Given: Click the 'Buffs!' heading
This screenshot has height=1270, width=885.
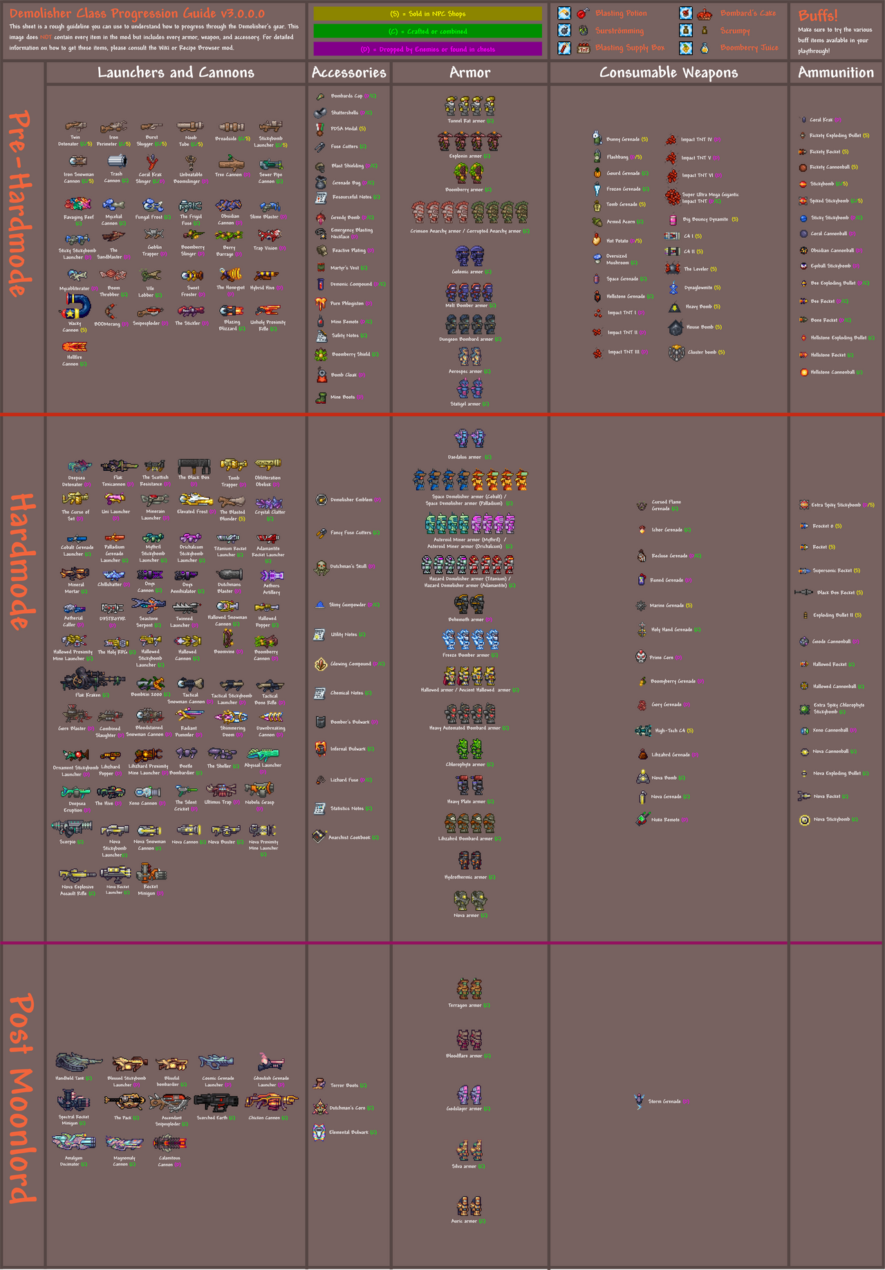Looking at the screenshot, I should click(818, 15).
